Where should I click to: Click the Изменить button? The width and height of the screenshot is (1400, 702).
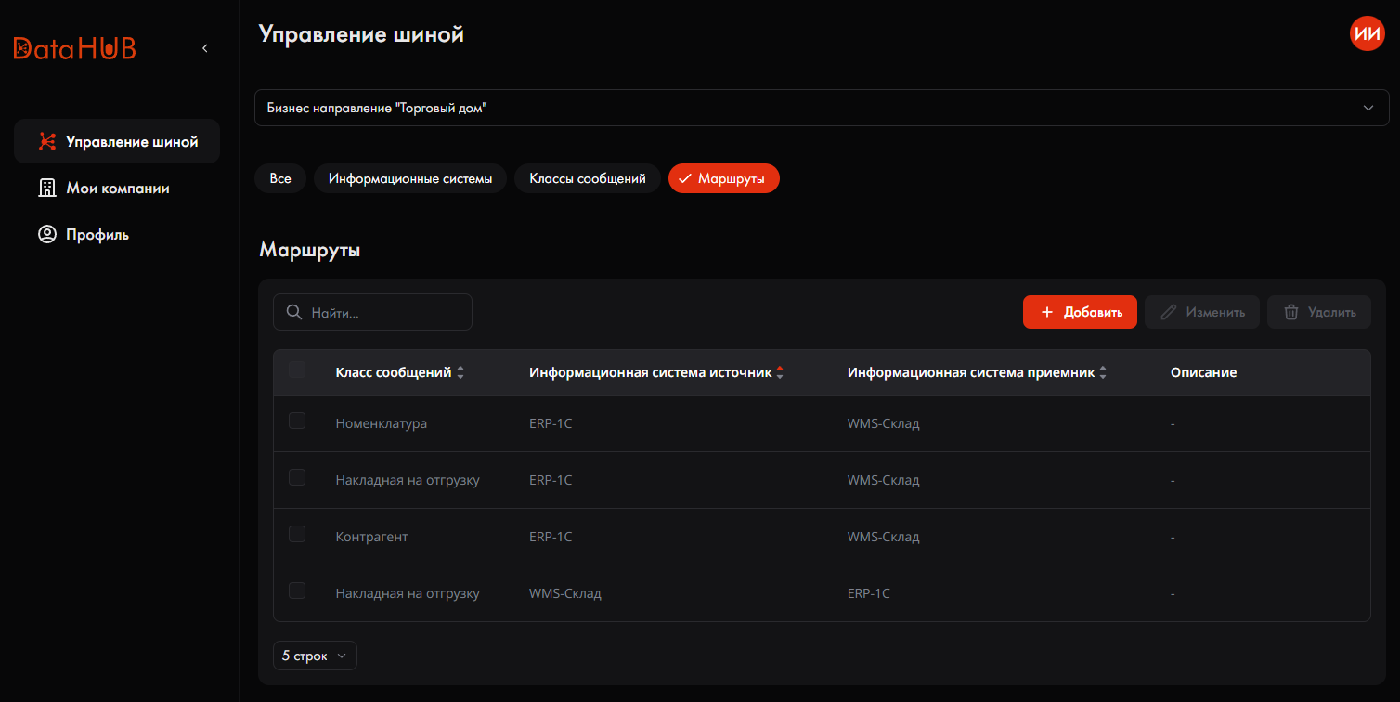pyautogui.click(x=1202, y=312)
